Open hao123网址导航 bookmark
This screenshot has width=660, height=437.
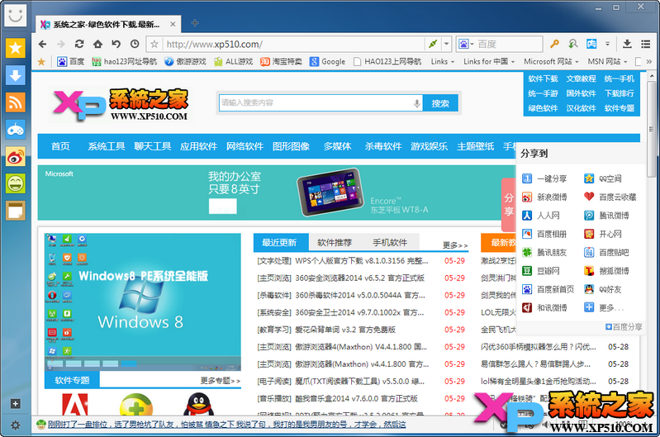[125, 61]
